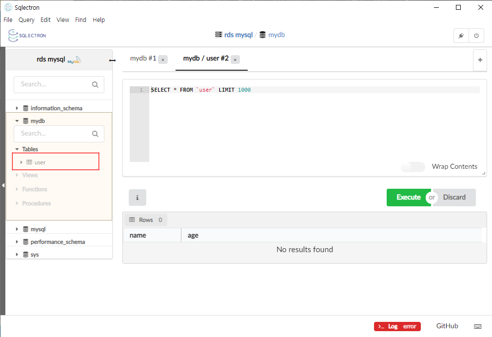Click the Rows table icon
Screen dimensions: 492x337
tap(132, 219)
